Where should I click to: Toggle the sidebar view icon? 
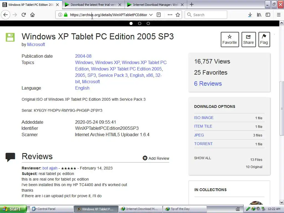click(x=268, y=15)
